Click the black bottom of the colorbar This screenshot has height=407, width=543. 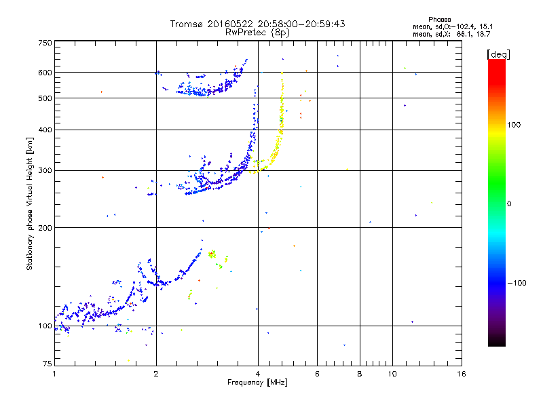coord(497,341)
